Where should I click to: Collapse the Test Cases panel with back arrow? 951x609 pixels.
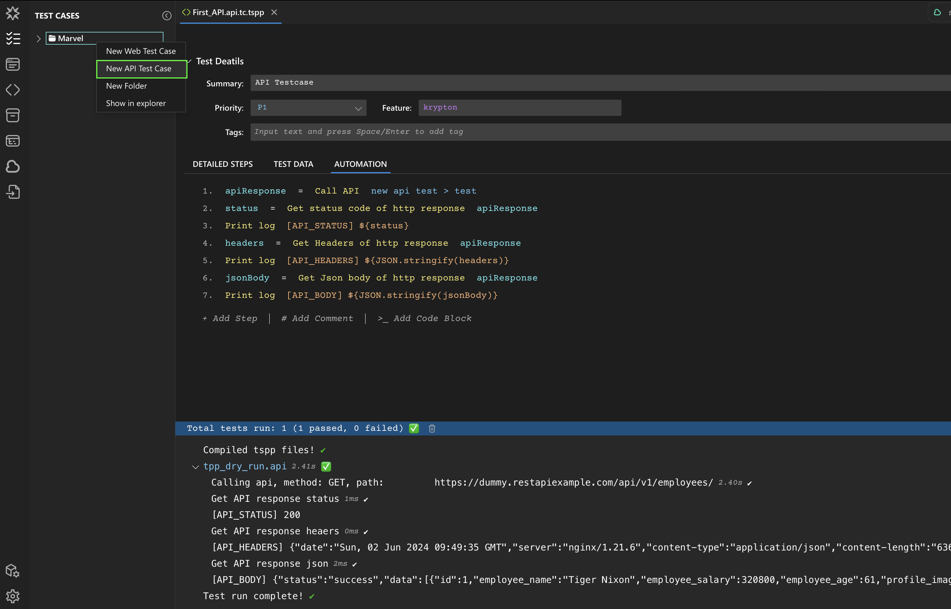[167, 16]
